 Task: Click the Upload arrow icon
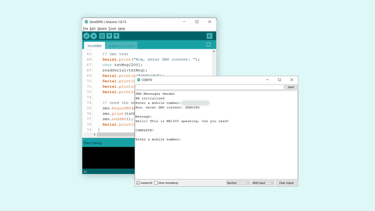click(94, 36)
